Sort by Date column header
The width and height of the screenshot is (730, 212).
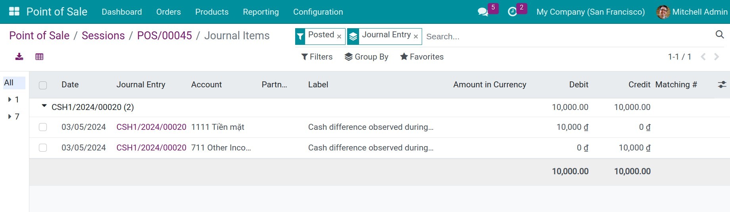point(70,85)
